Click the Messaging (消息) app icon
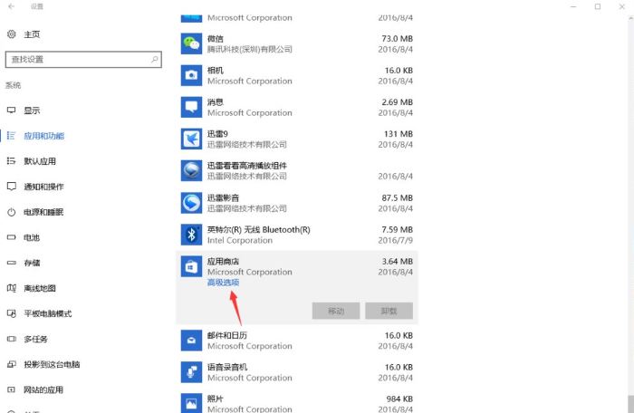634x413 pixels. (x=191, y=107)
